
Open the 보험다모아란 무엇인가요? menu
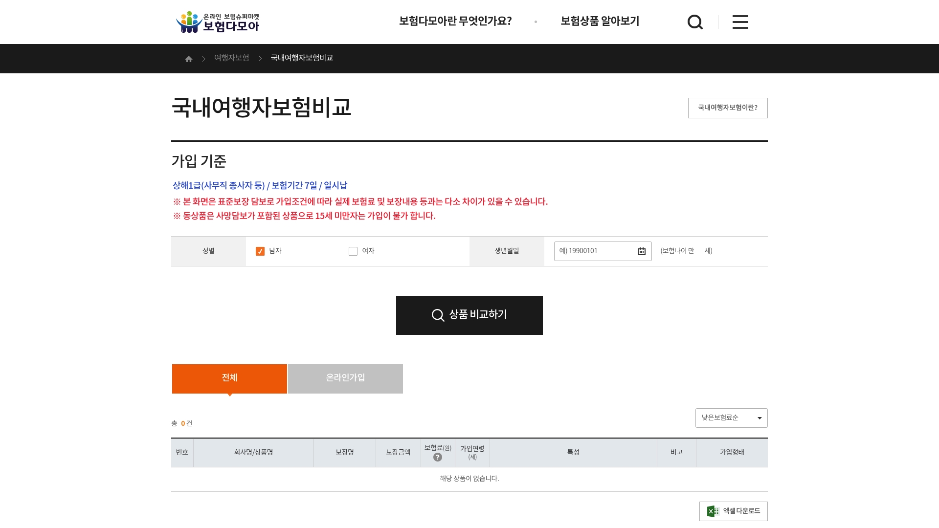pos(455,22)
